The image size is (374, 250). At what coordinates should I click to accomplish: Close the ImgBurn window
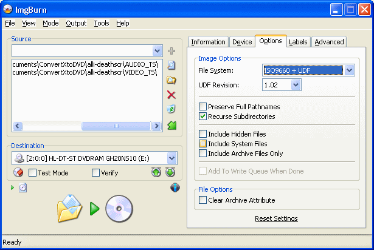click(x=364, y=10)
